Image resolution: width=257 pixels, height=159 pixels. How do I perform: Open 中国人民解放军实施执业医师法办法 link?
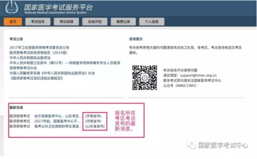point(52,73)
